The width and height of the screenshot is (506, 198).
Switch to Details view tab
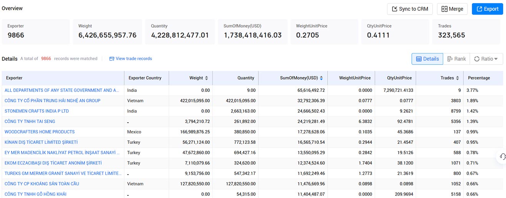point(427,59)
